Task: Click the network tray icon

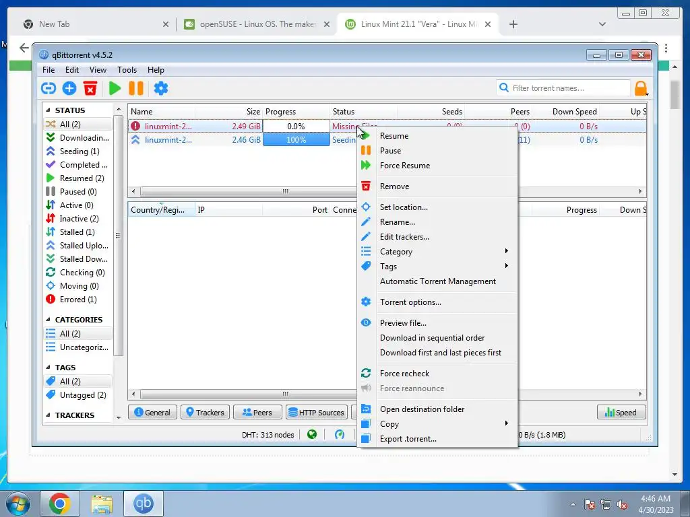Action: tap(606, 505)
